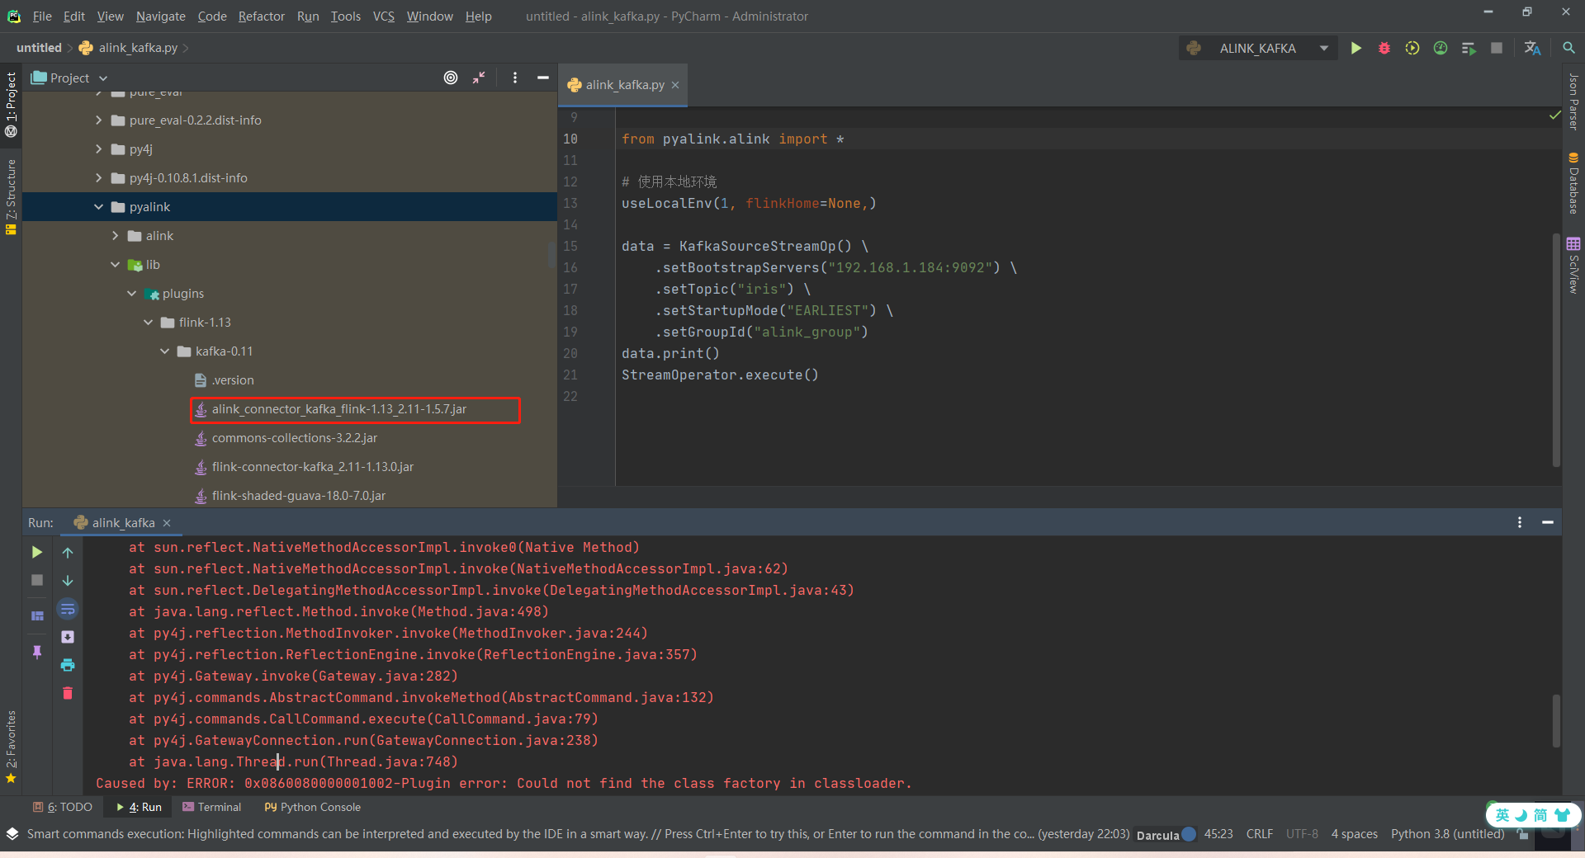This screenshot has height=858, width=1585.
Task: Rerun alink_kafka in Run panel
Action: tap(37, 552)
